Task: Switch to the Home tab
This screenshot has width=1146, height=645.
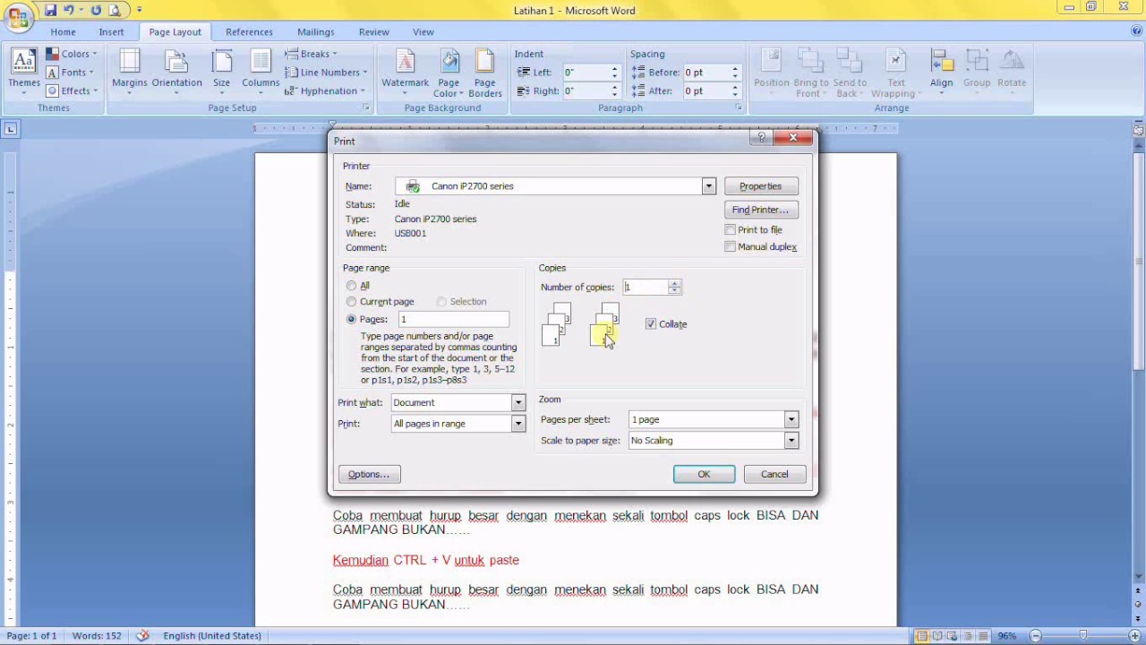Action: [x=63, y=32]
